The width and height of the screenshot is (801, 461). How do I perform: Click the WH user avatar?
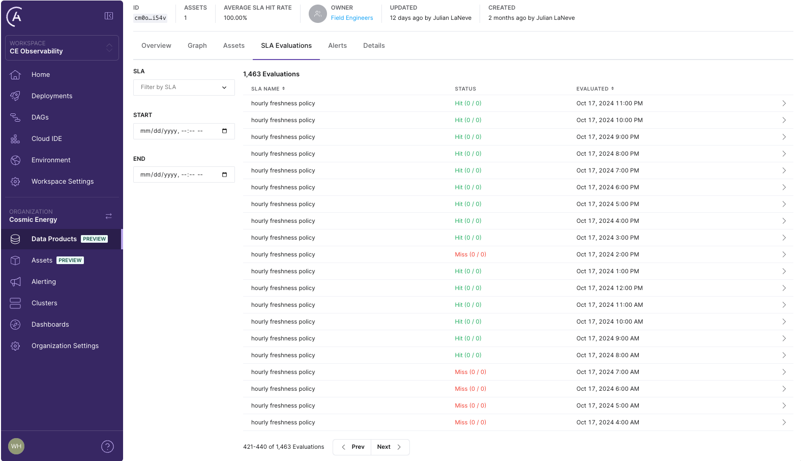point(16,446)
